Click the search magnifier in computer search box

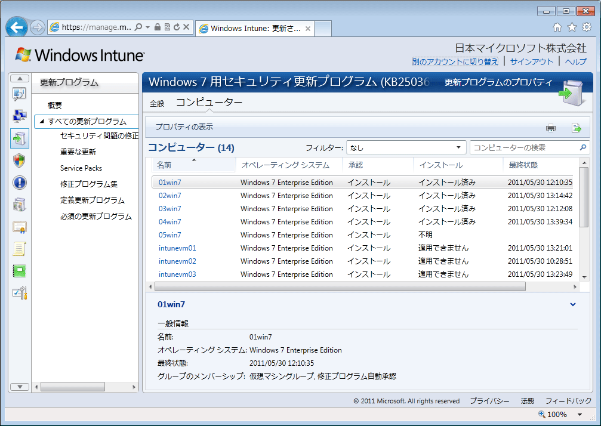tap(582, 147)
